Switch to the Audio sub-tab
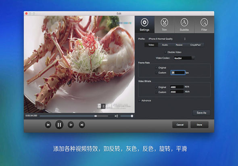This screenshot has width=238, height=166. coord(165,45)
